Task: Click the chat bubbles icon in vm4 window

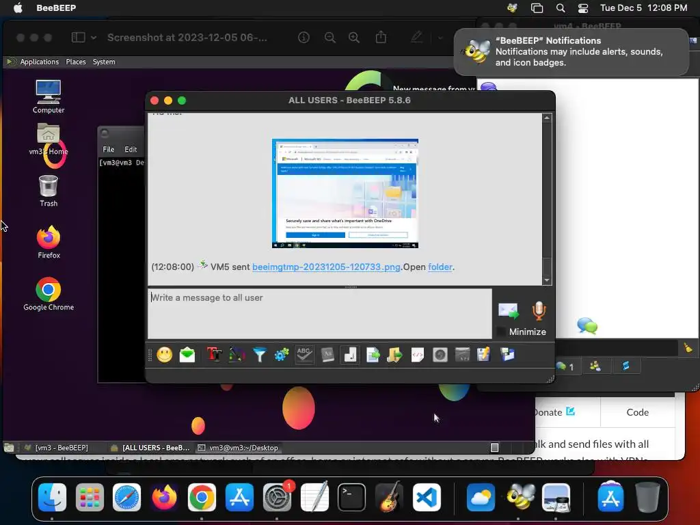Action: click(587, 325)
